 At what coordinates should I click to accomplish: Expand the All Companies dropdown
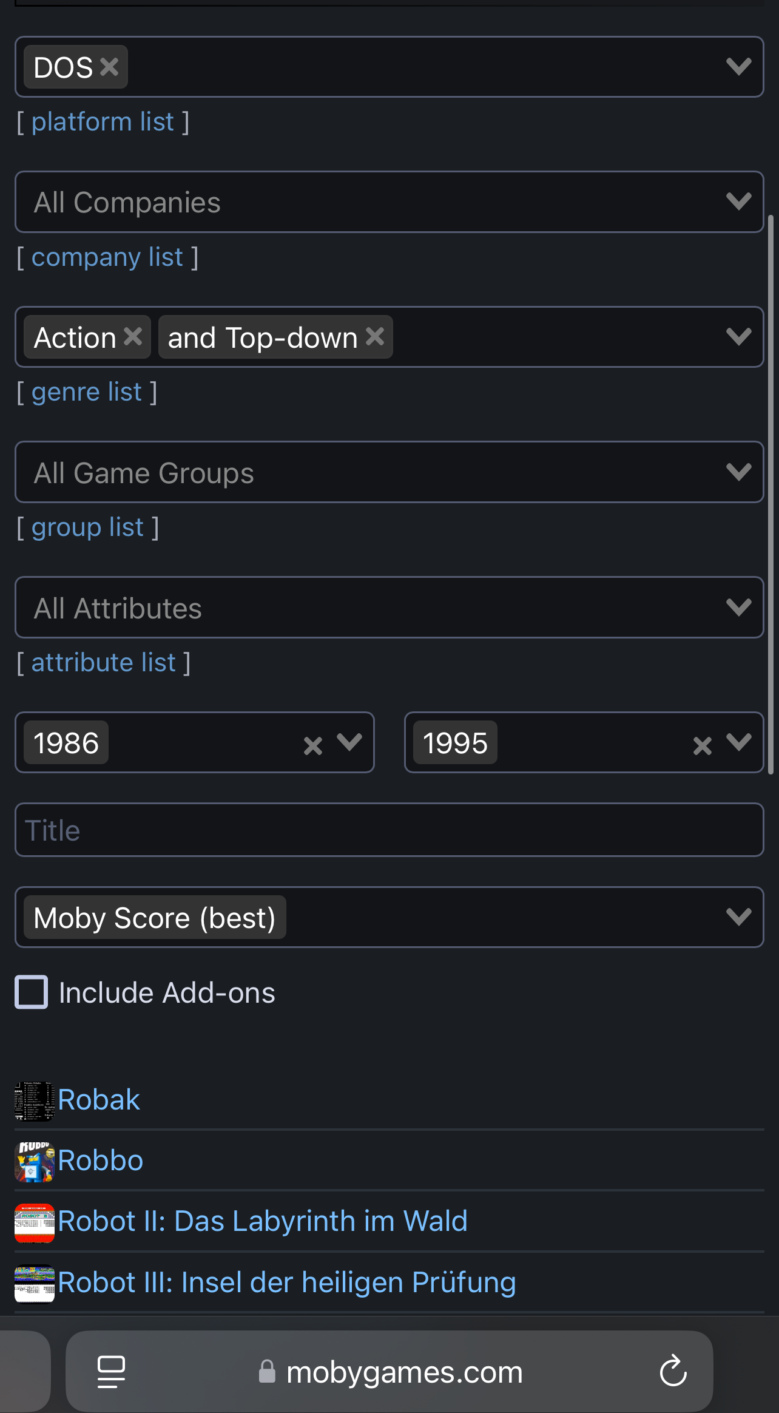tap(389, 202)
